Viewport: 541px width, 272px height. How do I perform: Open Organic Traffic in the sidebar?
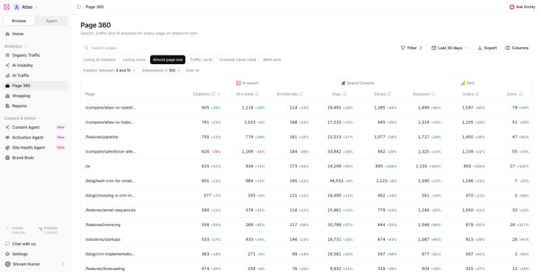36,55
